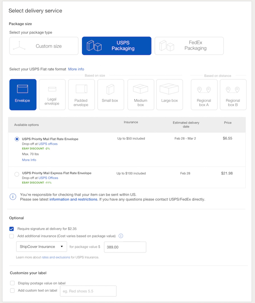Click EBAY DISCOUNT -11% label
The height and width of the screenshot is (303, 255).
[37, 183]
